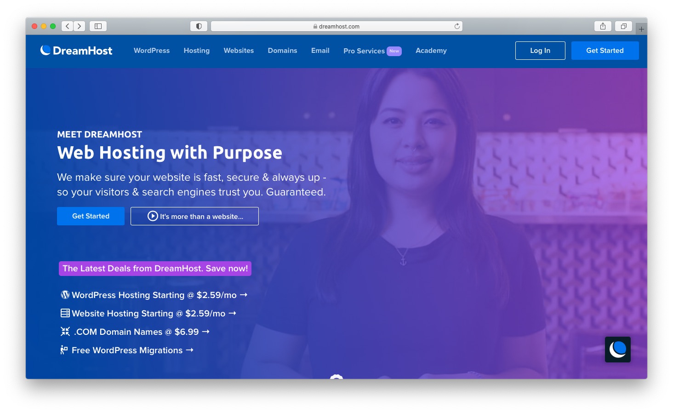Viewport: 673px width, 413px height.
Task: Add a new tab with plus
Action: (641, 29)
